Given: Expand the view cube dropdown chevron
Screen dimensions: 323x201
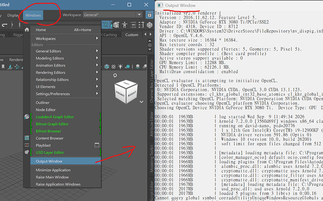Looking at the screenshot, I should (141, 101).
